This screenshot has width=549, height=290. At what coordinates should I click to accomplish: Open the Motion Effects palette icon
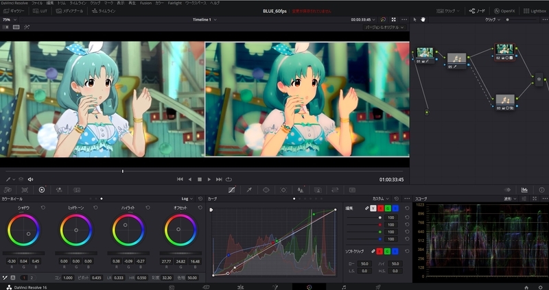tap(77, 190)
